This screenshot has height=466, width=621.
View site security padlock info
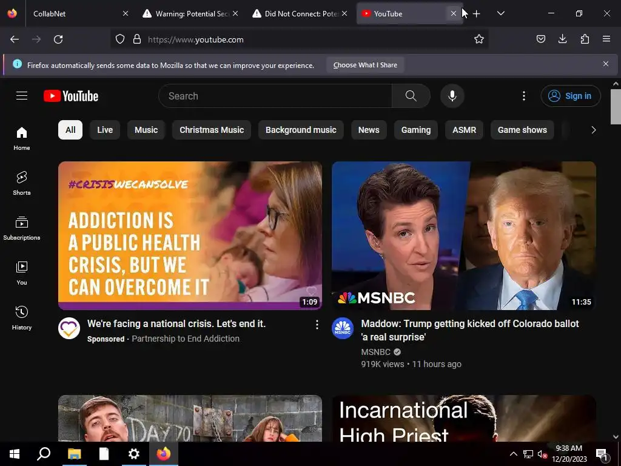pos(137,39)
